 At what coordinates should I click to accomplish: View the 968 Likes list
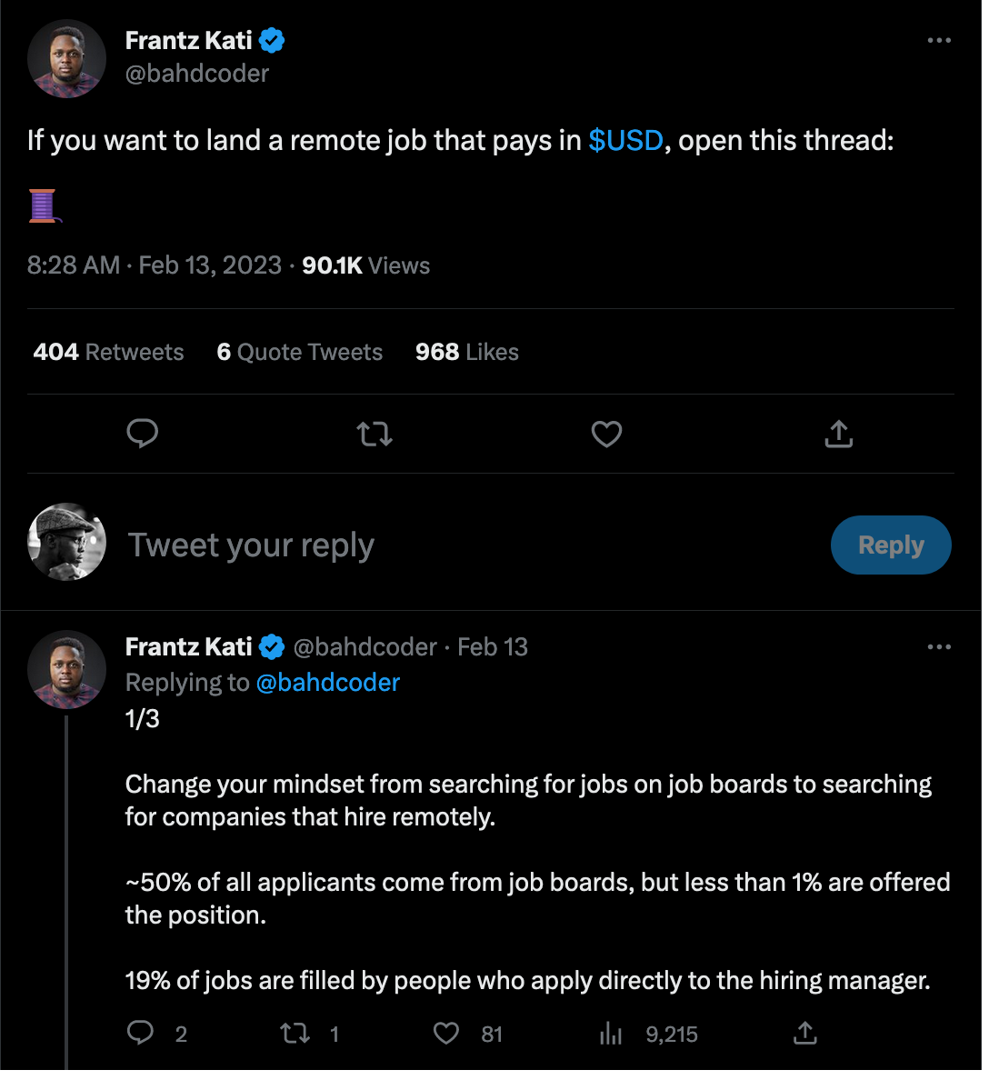(466, 353)
